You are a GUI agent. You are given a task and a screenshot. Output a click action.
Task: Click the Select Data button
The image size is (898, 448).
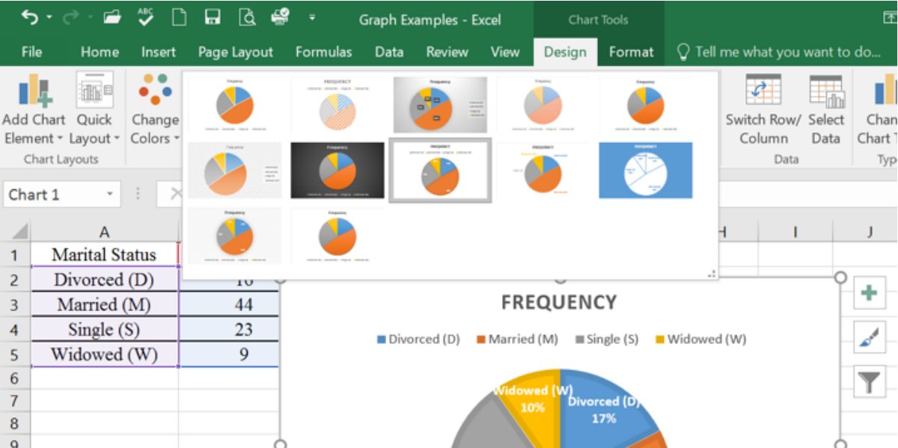826,110
